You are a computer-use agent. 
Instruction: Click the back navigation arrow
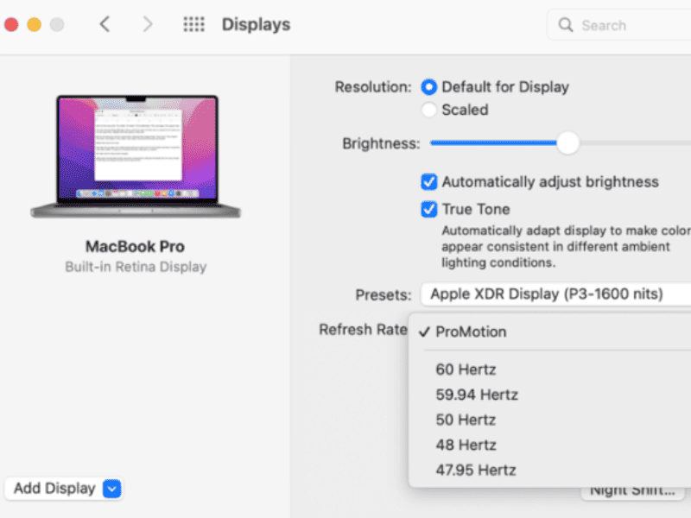pos(105,25)
